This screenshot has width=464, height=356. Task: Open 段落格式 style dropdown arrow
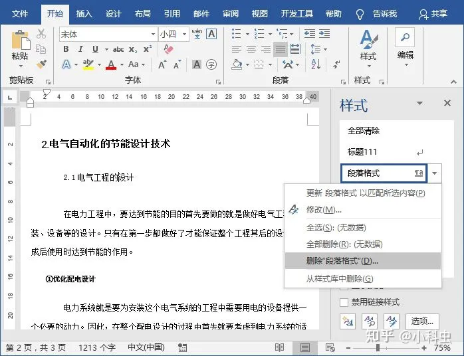(x=434, y=173)
